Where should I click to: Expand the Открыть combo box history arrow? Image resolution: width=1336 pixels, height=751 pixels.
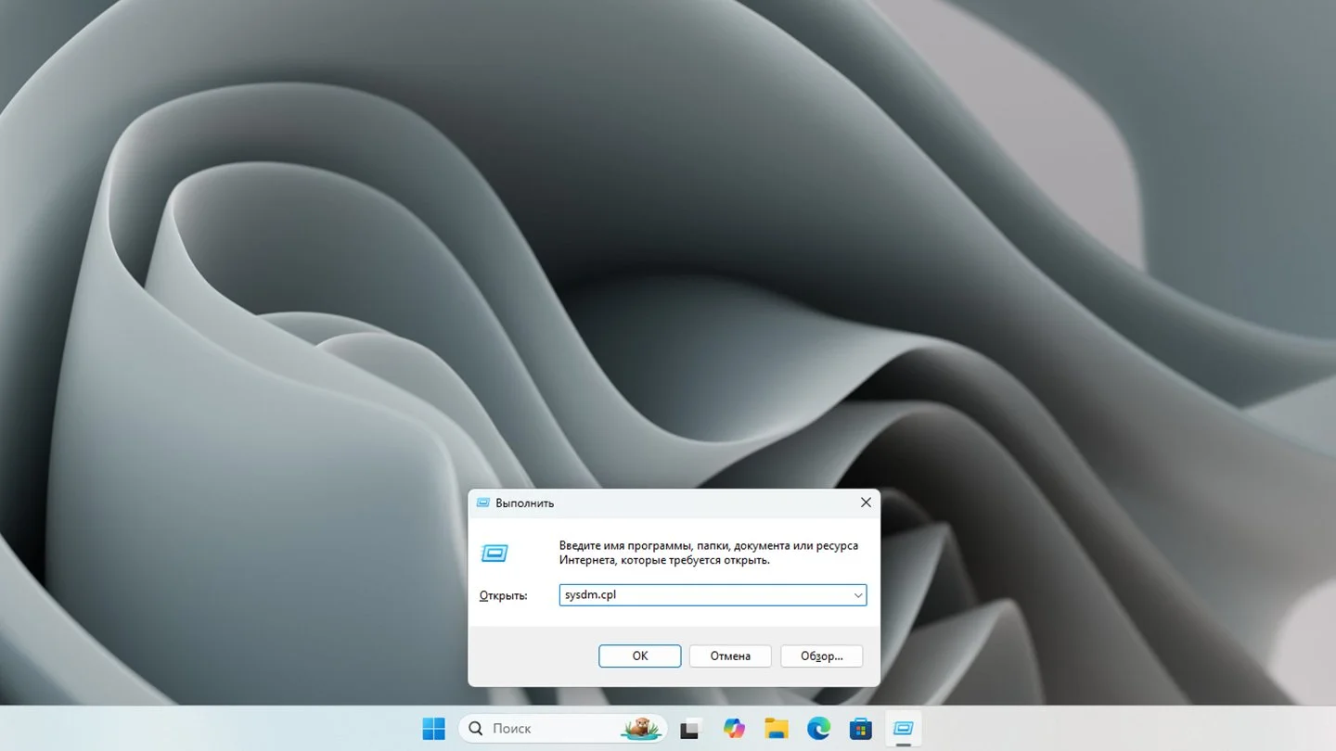tap(858, 595)
